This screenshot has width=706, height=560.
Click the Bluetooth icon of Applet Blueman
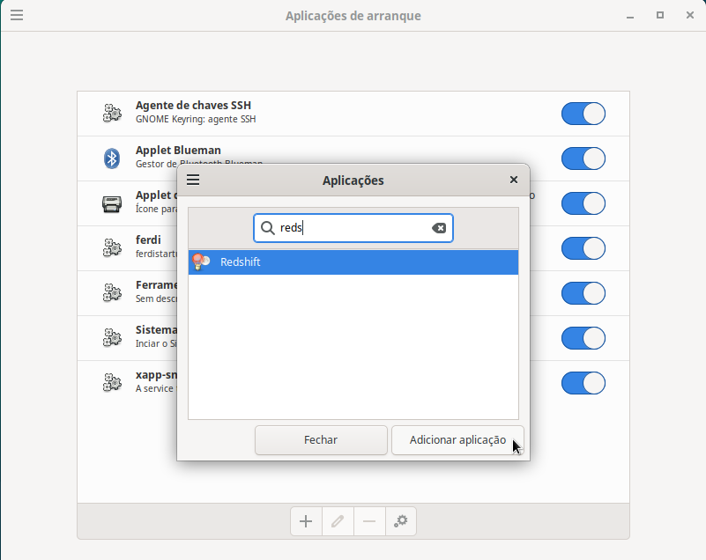tap(112, 158)
